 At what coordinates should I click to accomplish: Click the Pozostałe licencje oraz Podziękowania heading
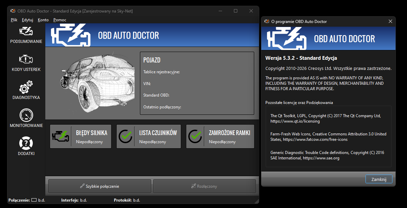(299, 102)
